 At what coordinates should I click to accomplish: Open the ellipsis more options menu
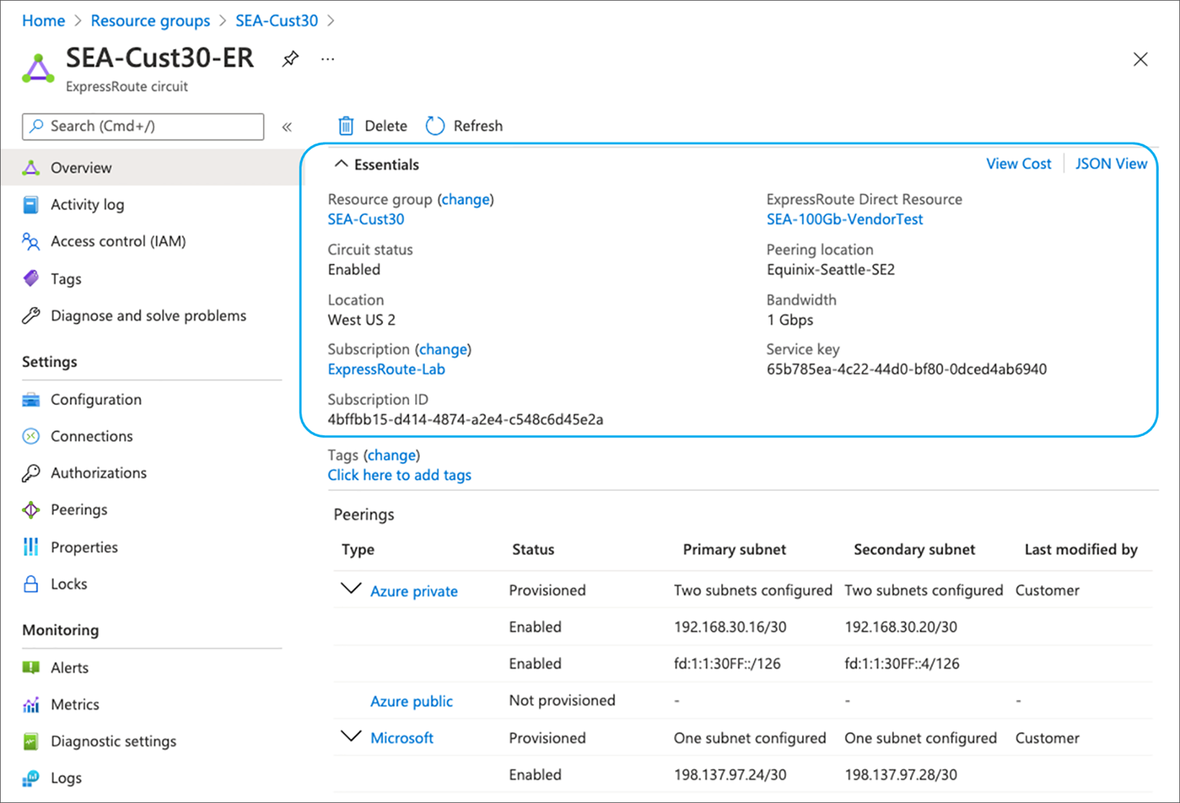click(327, 59)
